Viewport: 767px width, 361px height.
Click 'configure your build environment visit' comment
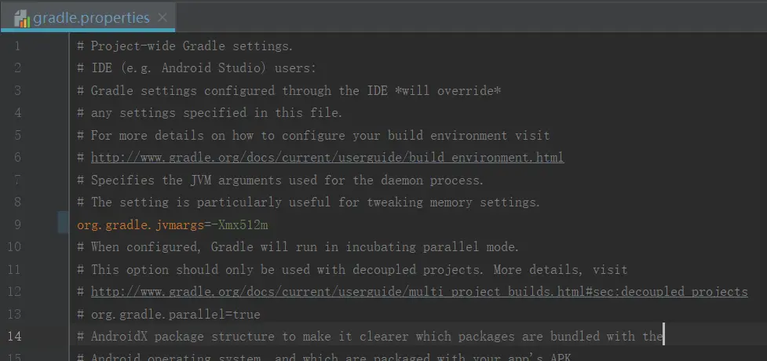[313, 136]
